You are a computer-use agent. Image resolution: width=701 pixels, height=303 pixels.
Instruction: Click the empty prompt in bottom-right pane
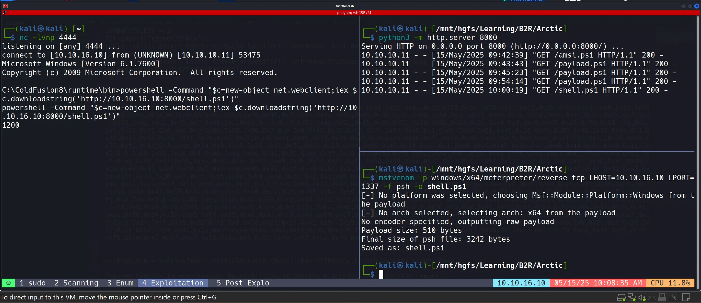point(381,274)
